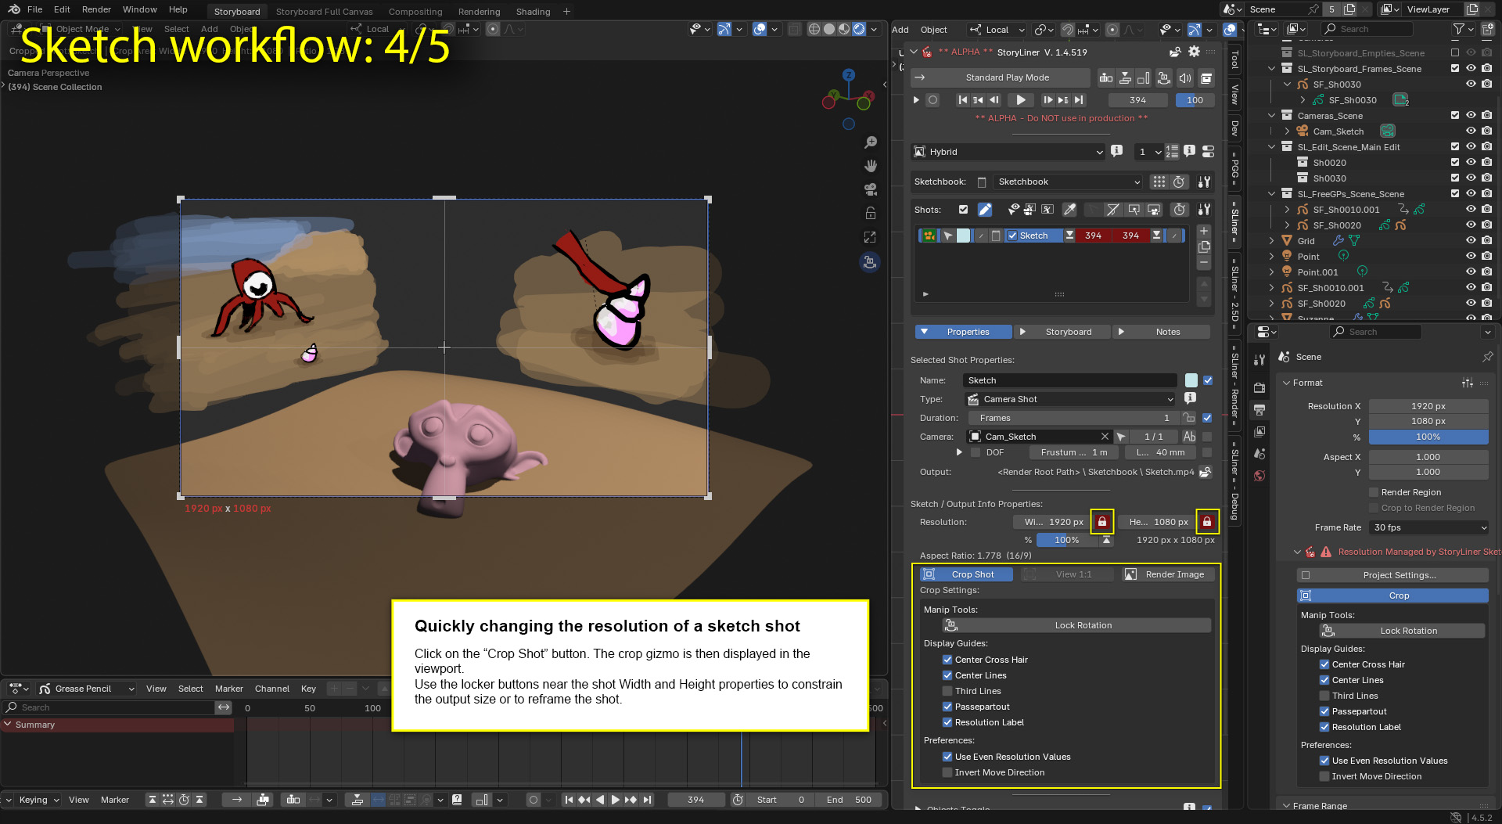The width and height of the screenshot is (1502, 824).
Task: Open the Hybrid layout dropdown
Action: [x=1008, y=152]
